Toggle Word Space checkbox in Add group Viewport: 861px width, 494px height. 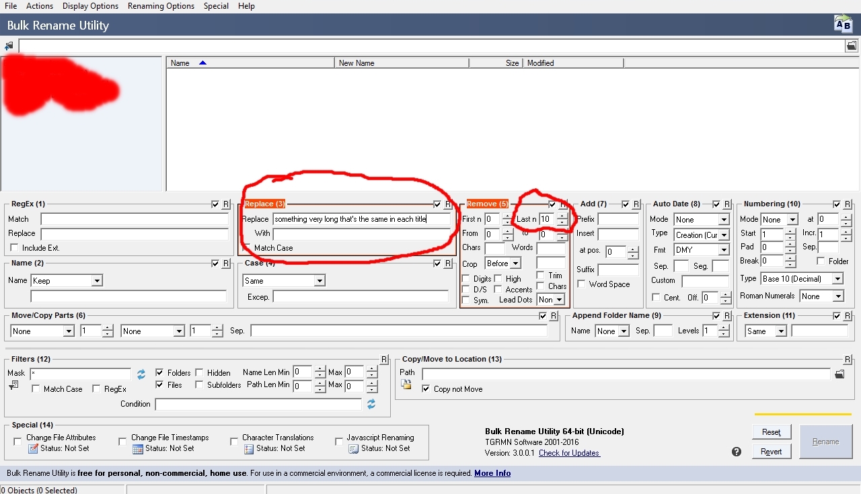click(582, 284)
